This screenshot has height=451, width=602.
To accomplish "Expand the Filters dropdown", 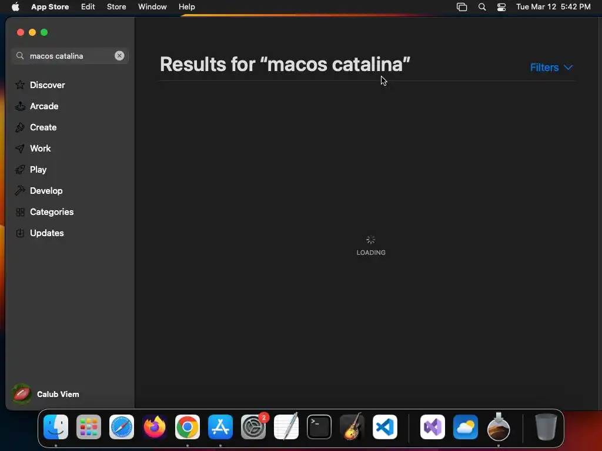I will coord(551,68).
